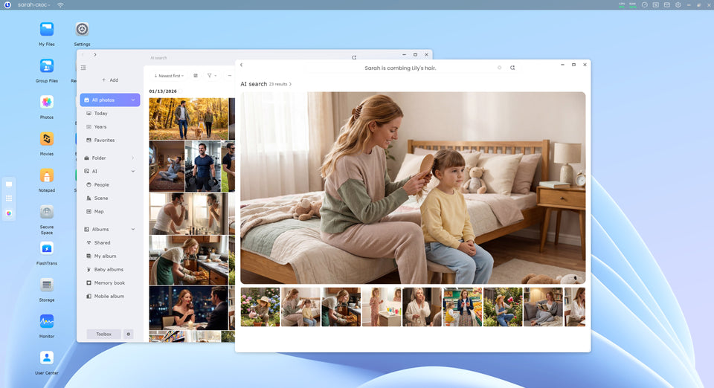
Task: Clear the search query with the circle icon
Action: tap(500, 68)
